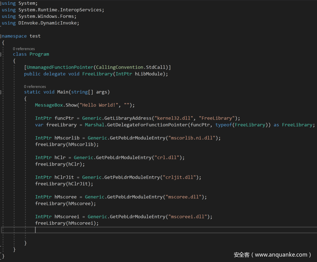Click the empty line with the text cursor
This screenshot has height=262, width=317.
tap(116, 230)
